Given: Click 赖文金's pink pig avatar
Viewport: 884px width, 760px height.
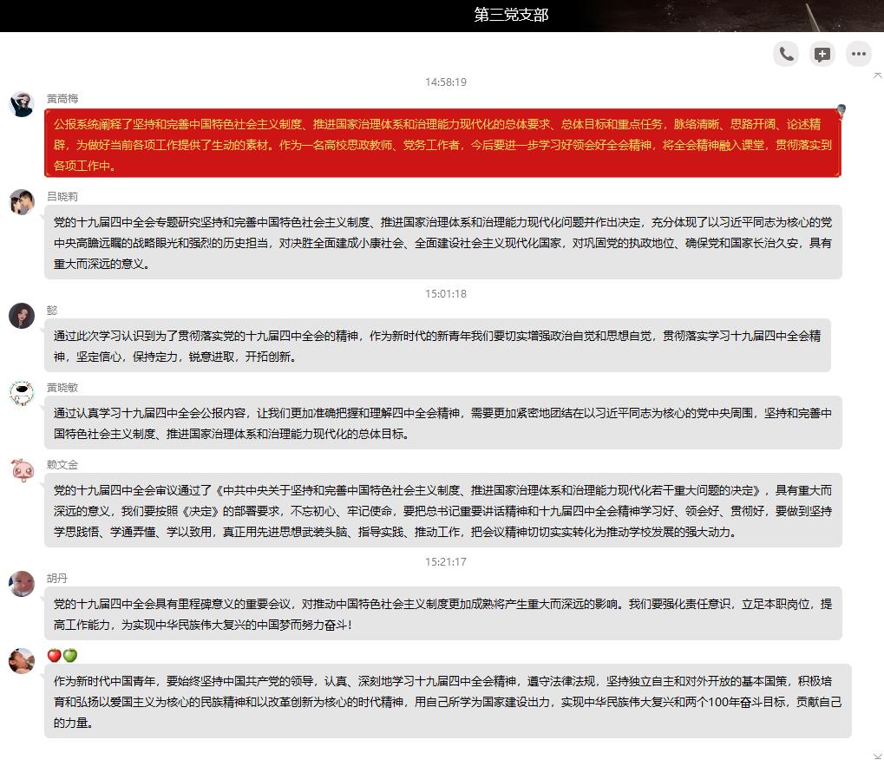Looking at the screenshot, I should coord(22,470).
